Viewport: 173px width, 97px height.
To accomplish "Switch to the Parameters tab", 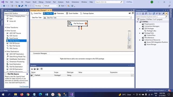I will click(59, 13).
